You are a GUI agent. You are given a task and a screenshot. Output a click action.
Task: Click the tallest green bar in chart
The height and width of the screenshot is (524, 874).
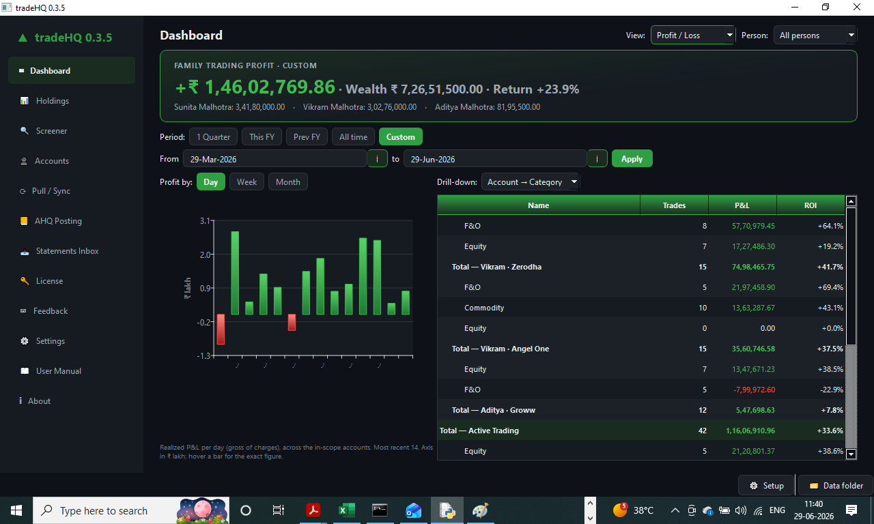tap(235, 273)
